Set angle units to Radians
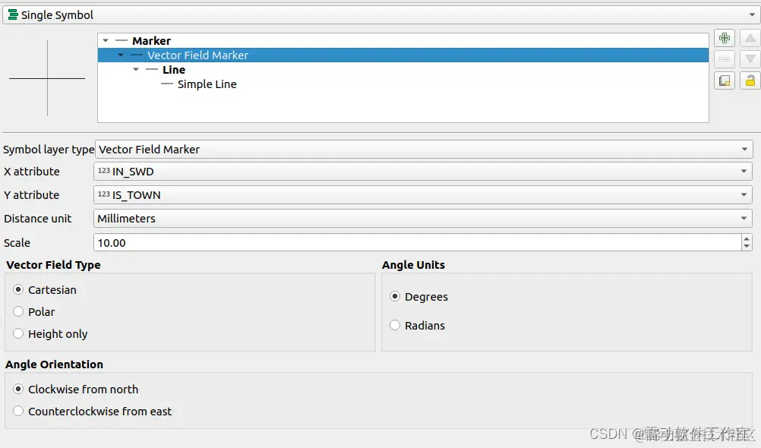 [395, 325]
